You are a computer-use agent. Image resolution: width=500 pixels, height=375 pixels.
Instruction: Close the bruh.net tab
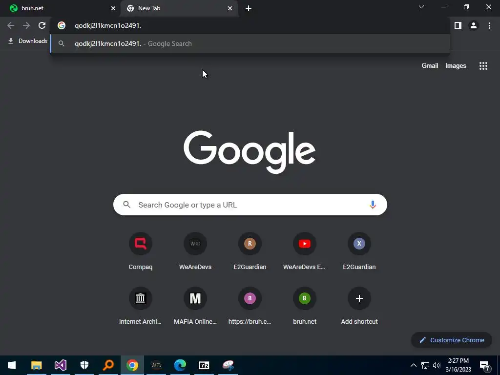(x=113, y=8)
